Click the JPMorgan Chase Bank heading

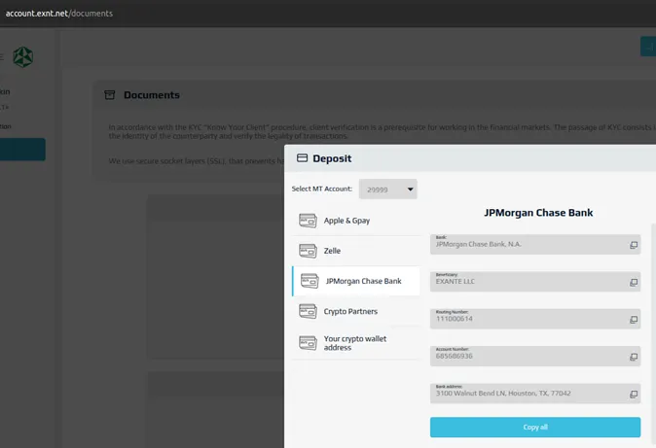538,213
